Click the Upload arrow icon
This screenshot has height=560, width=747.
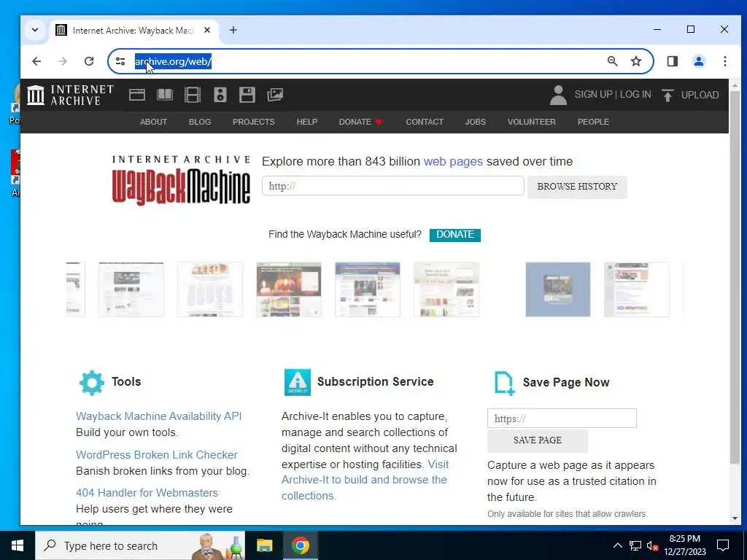[x=667, y=95]
